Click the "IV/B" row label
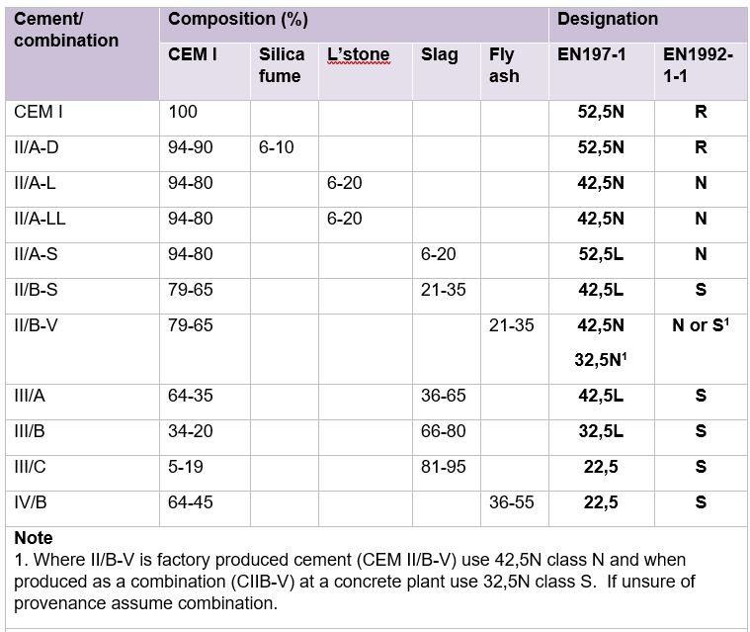 click(x=31, y=502)
